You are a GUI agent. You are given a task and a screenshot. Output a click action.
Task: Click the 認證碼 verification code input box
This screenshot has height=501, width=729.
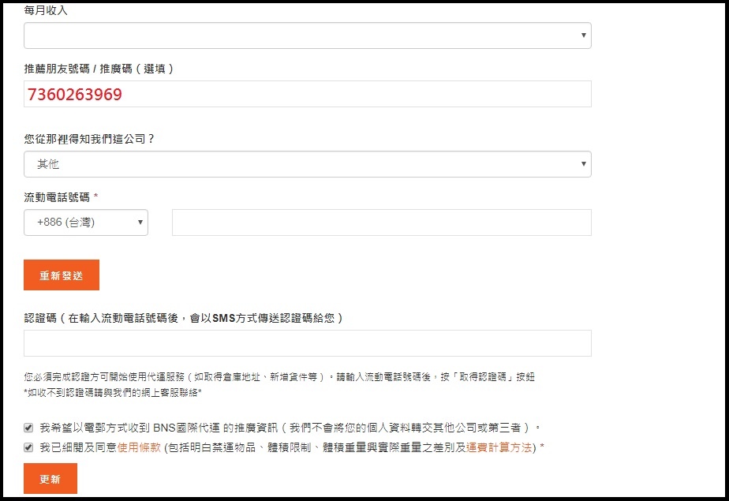tap(307, 343)
